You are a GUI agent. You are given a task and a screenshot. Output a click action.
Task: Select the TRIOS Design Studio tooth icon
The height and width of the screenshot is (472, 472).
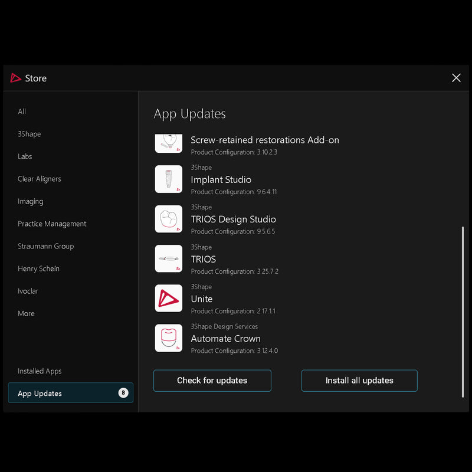168,219
